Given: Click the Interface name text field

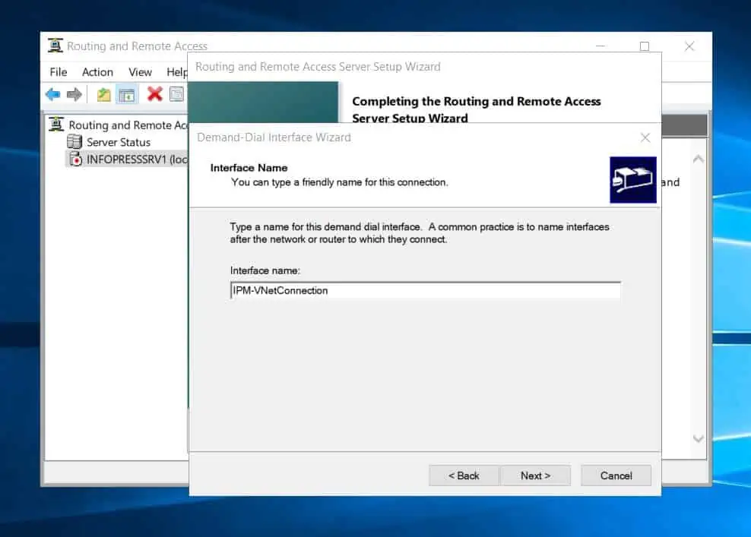Looking at the screenshot, I should 425,290.
